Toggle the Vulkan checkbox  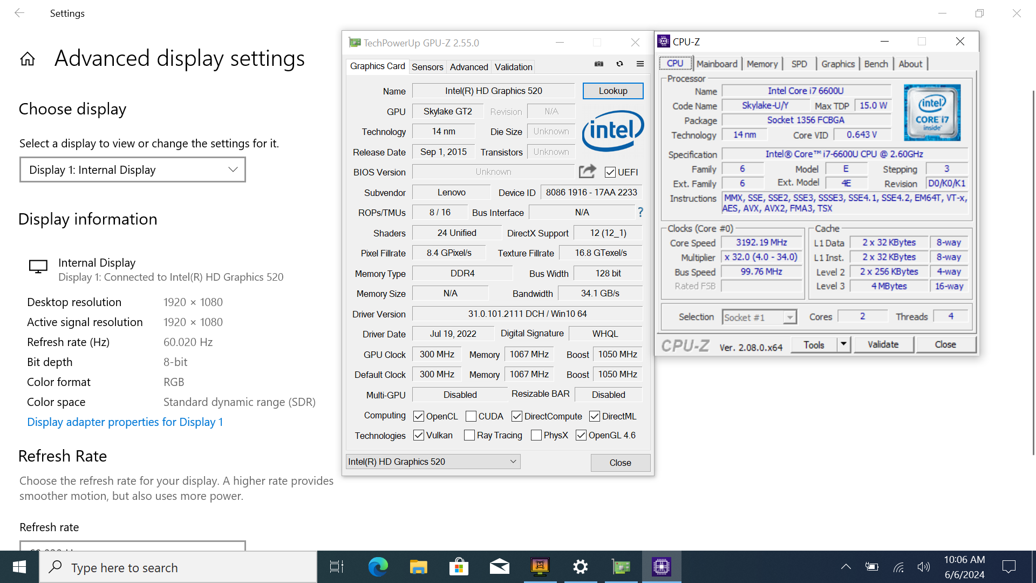pyautogui.click(x=418, y=435)
